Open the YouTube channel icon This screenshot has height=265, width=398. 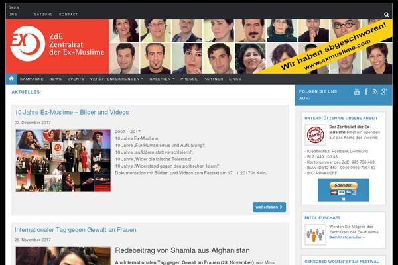(357, 92)
